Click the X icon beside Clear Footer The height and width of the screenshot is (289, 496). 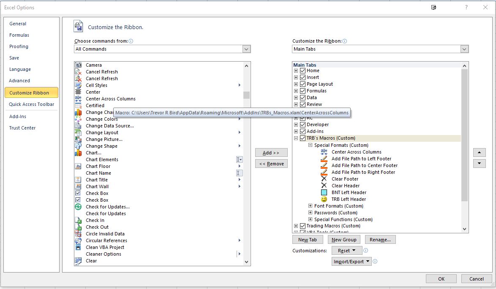[x=324, y=179]
